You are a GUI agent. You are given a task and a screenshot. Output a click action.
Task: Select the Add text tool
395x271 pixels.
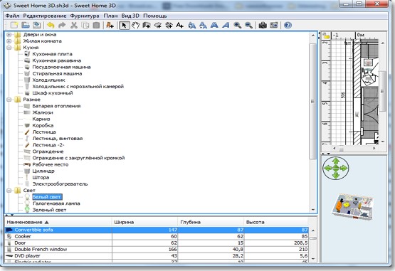pyautogui.click(x=179, y=25)
